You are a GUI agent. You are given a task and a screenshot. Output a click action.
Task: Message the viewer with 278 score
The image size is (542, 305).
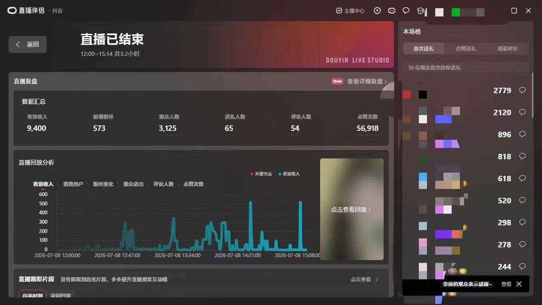tap(523, 244)
